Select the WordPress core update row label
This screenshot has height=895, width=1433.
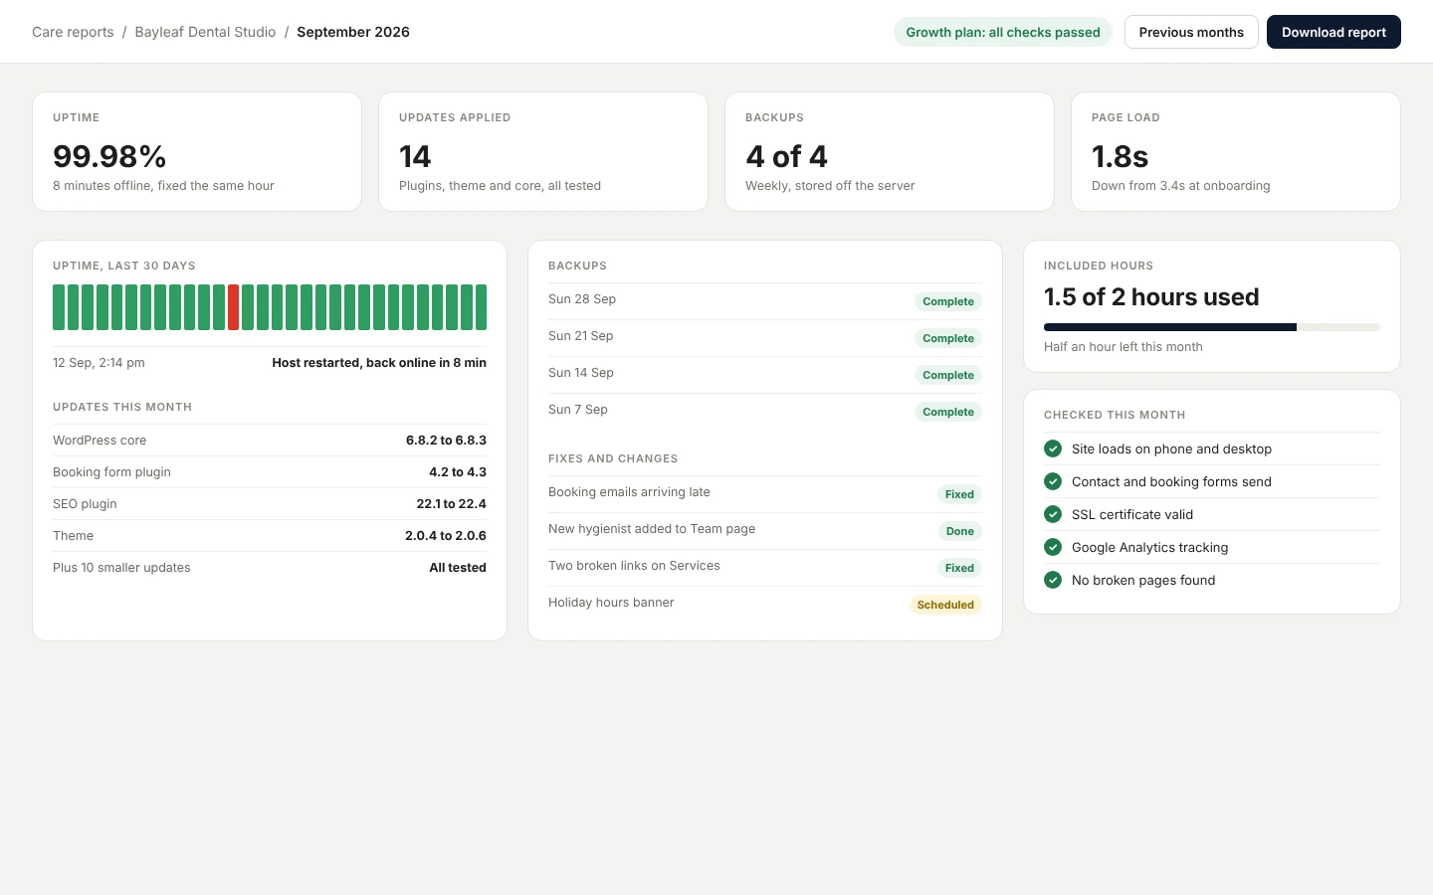click(100, 441)
